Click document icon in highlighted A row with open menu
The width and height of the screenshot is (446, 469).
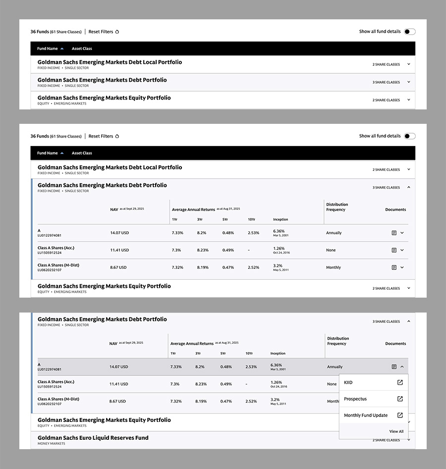[x=394, y=367]
